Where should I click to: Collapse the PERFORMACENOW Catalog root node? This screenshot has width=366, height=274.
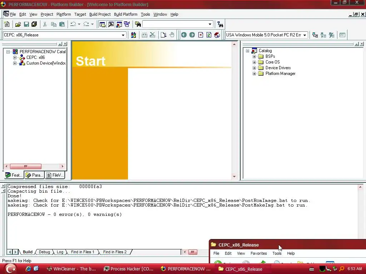click(x=8, y=52)
